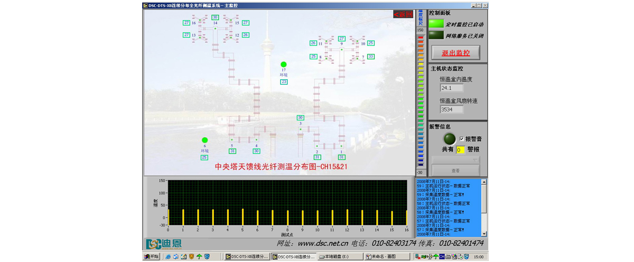The height and width of the screenshot is (262, 634).
Task: Open Internet Explorer from quick launch bar
Action: click(168, 257)
